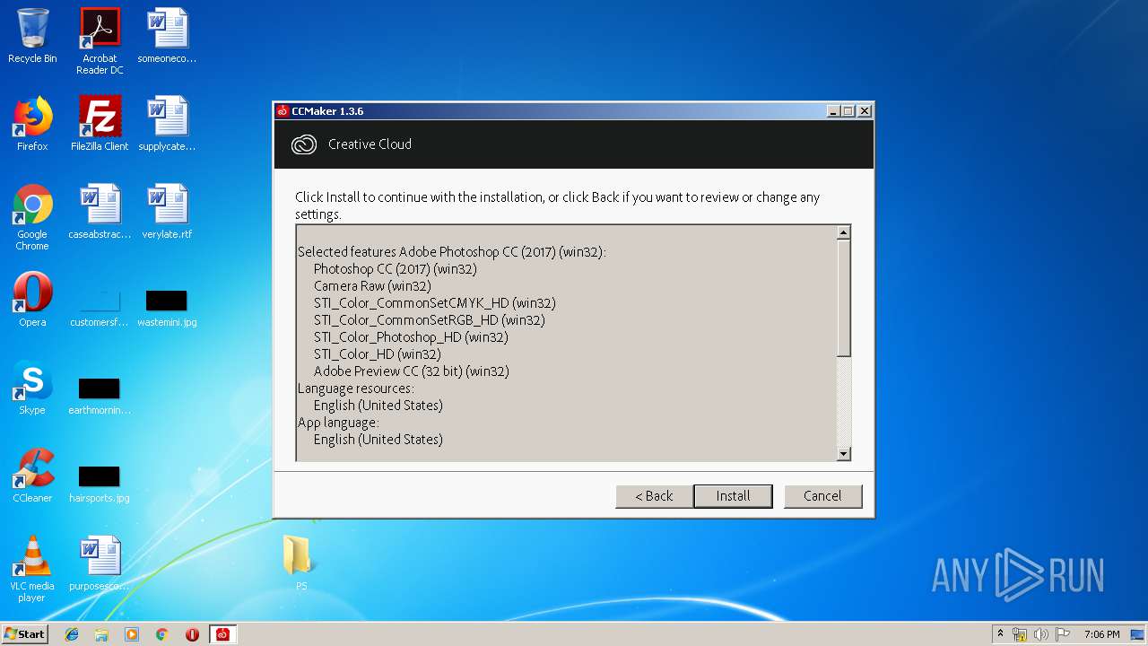
Task: Click the Install button
Action: (733, 496)
